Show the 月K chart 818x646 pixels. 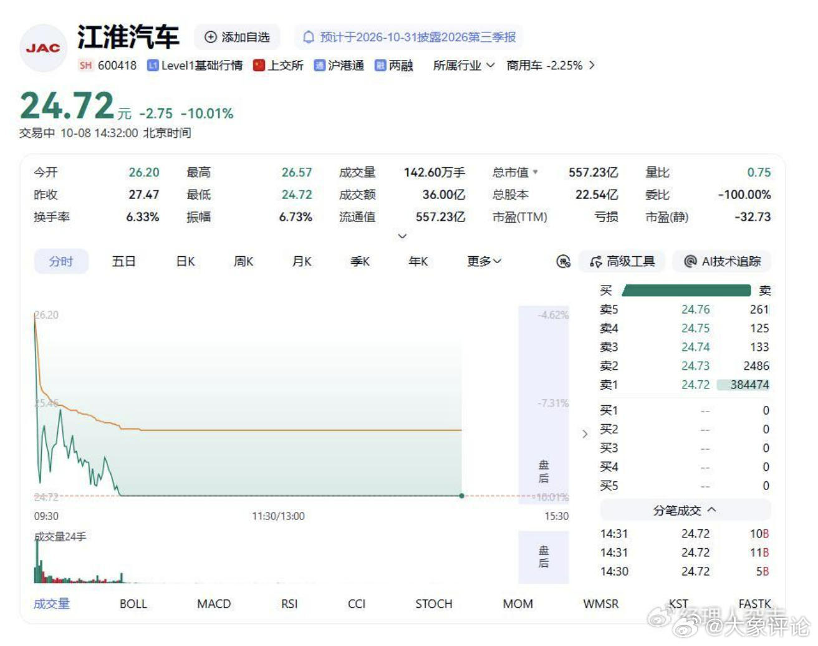[x=302, y=261]
